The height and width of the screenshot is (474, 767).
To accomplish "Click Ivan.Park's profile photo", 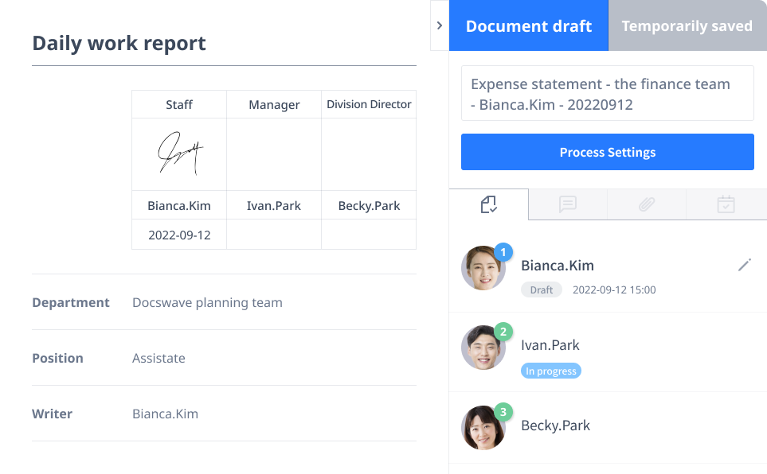I will [x=481, y=349].
